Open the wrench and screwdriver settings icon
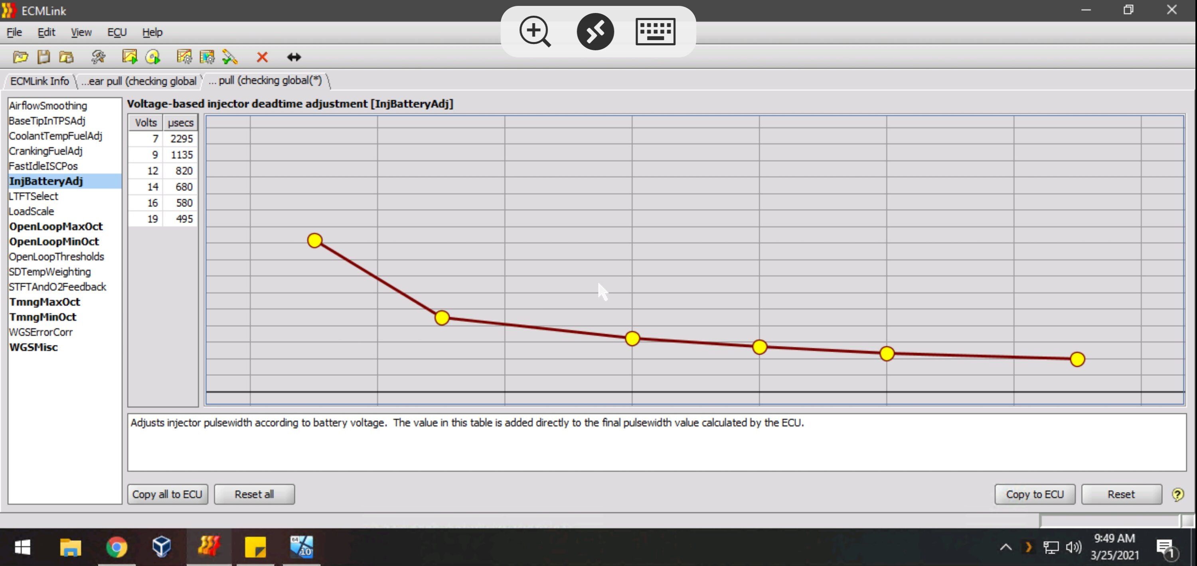This screenshot has width=1197, height=566. pos(98,57)
